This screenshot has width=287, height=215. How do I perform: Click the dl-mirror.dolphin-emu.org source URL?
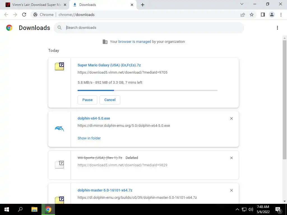[124, 126]
